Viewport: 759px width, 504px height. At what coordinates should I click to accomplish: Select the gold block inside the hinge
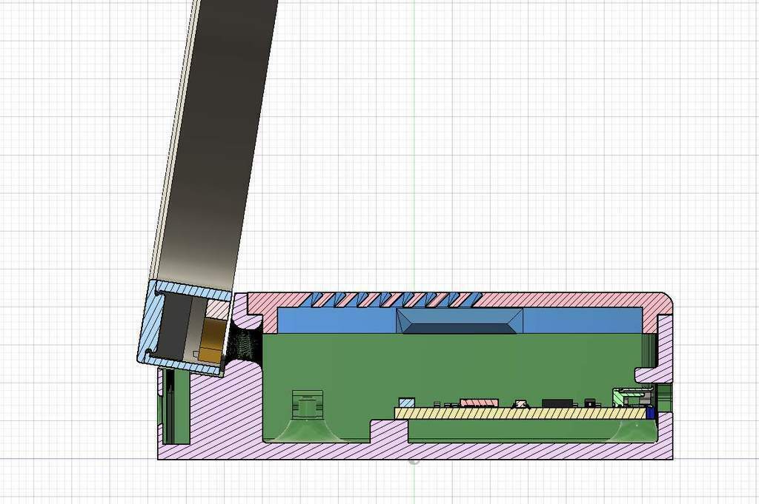point(213,340)
